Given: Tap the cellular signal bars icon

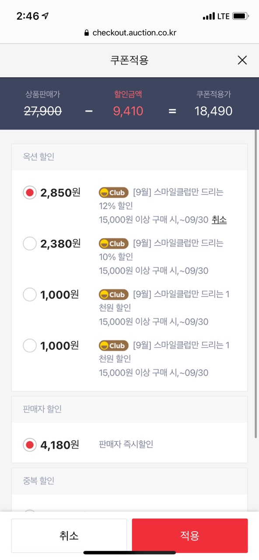Looking at the screenshot, I should point(209,17).
